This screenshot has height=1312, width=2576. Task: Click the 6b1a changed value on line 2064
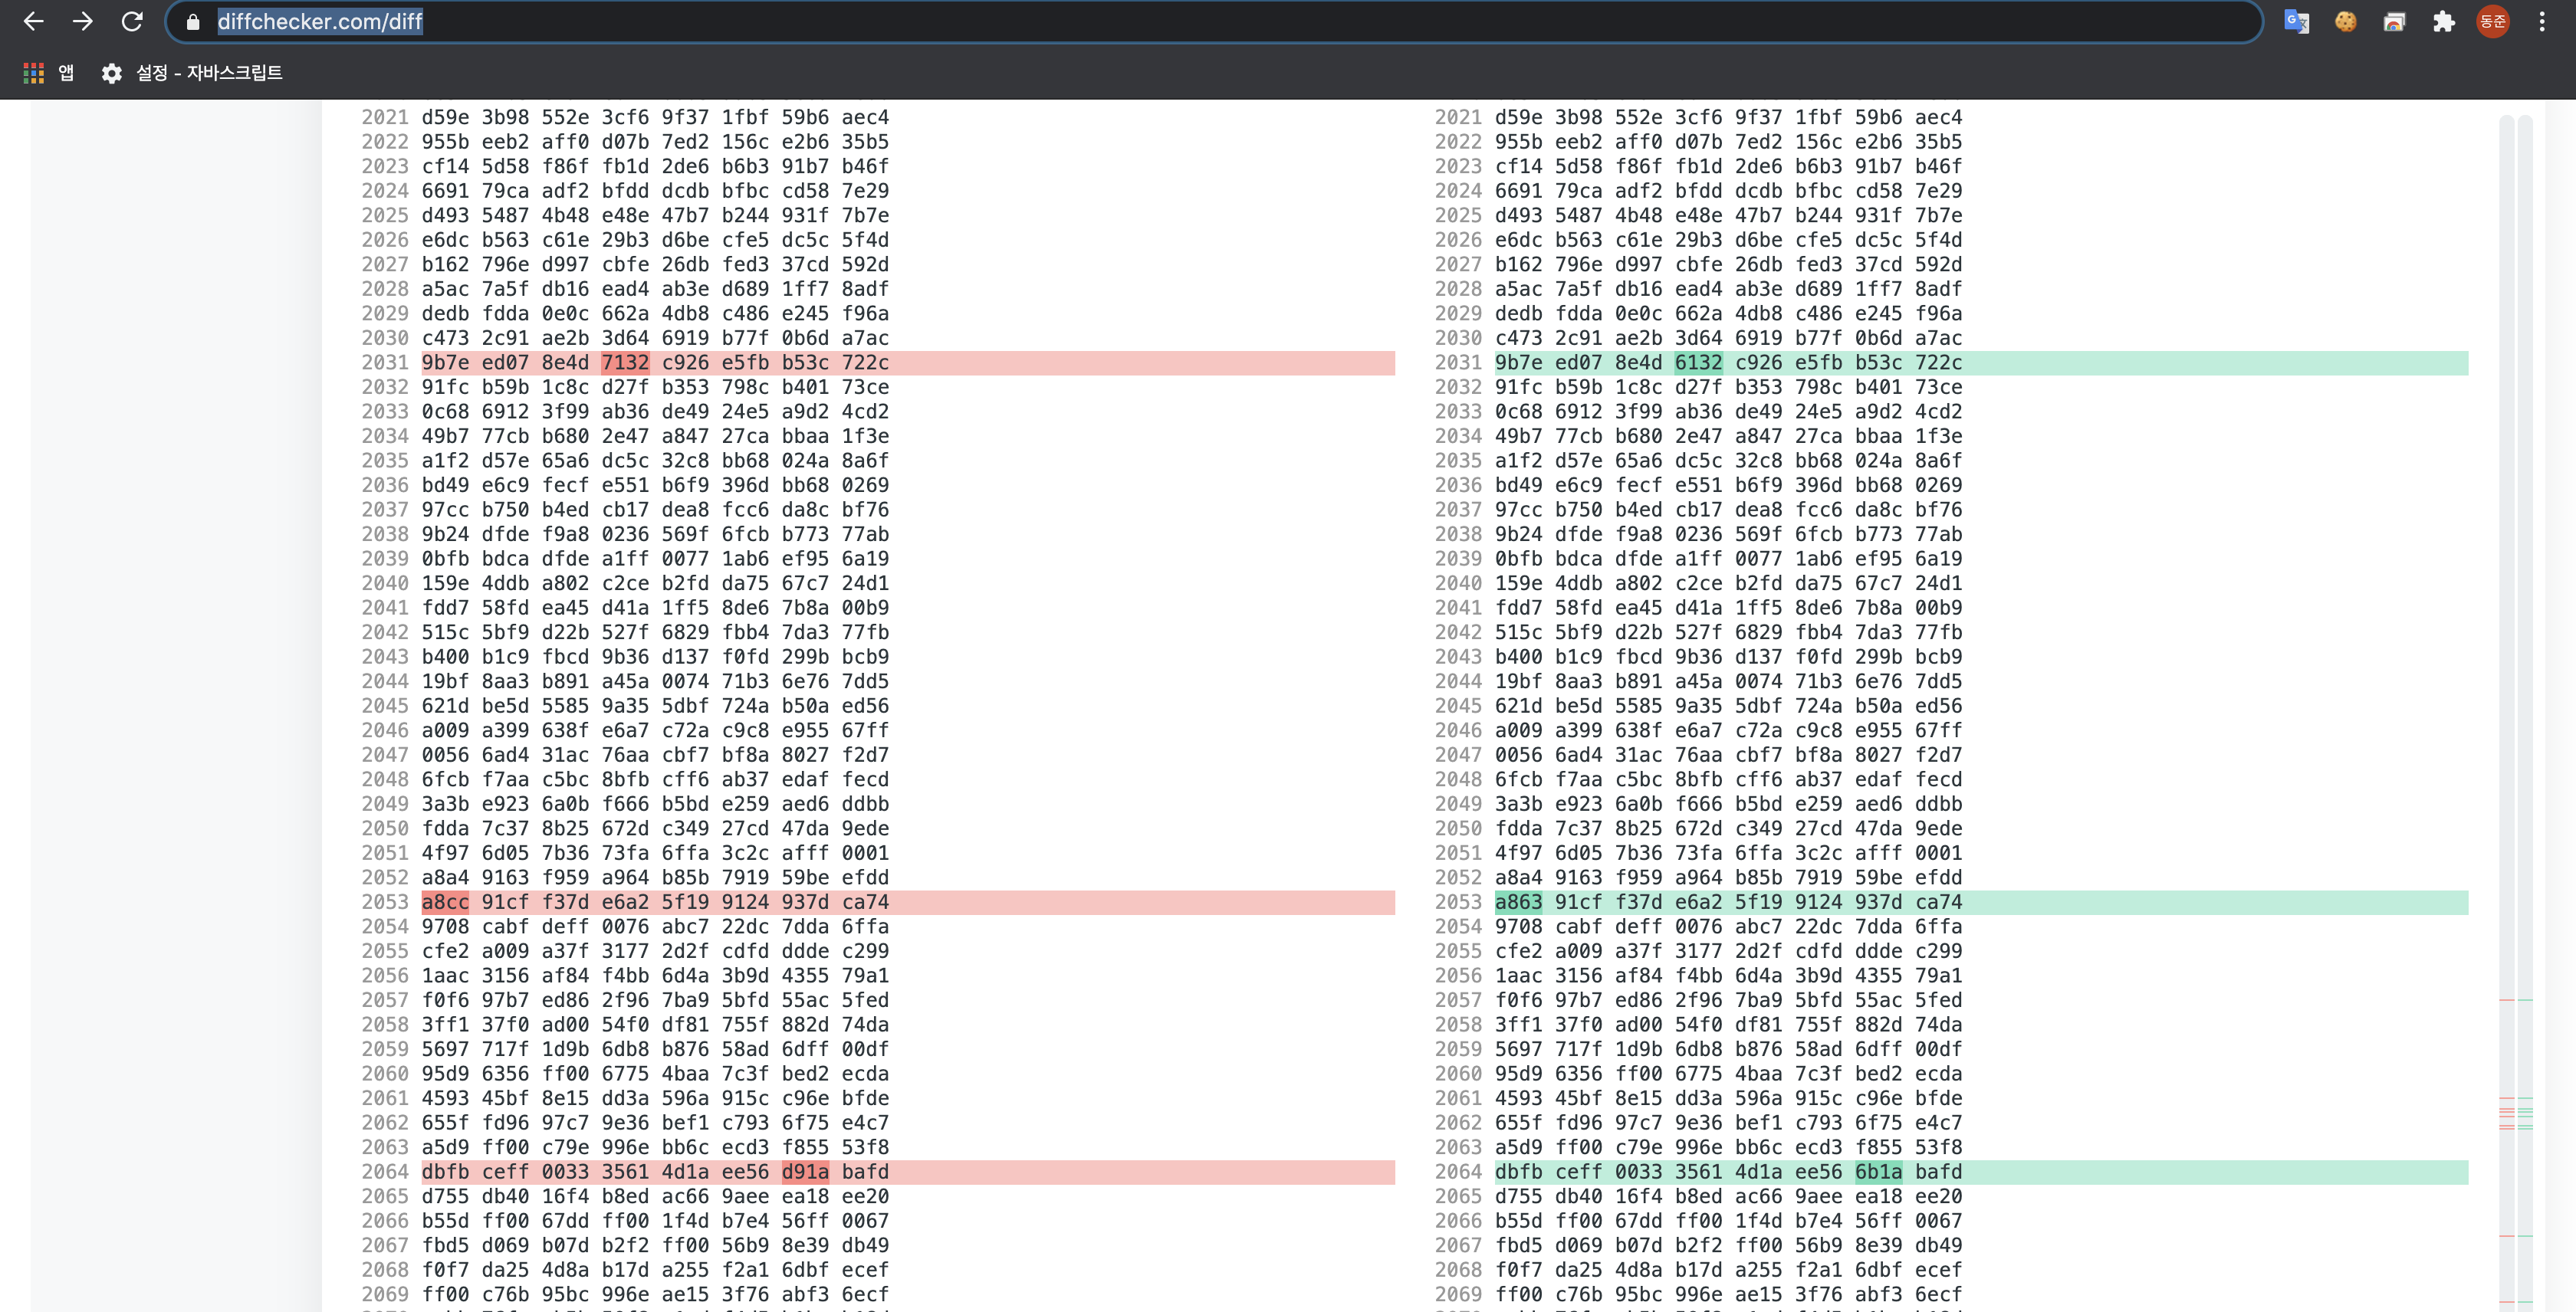click(x=1878, y=1172)
